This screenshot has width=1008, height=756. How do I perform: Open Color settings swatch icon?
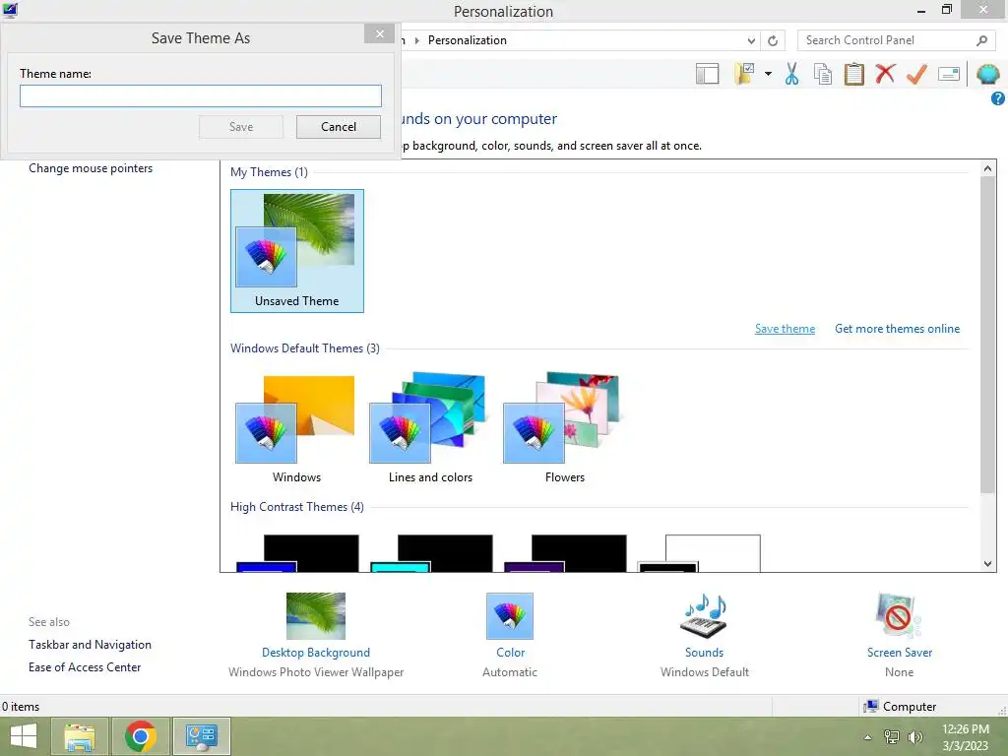coord(510,616)
